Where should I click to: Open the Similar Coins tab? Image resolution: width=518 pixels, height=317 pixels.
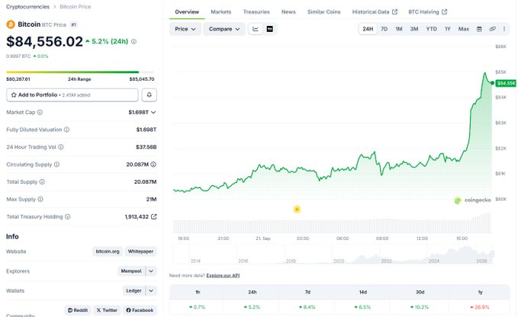pos(323,12)
